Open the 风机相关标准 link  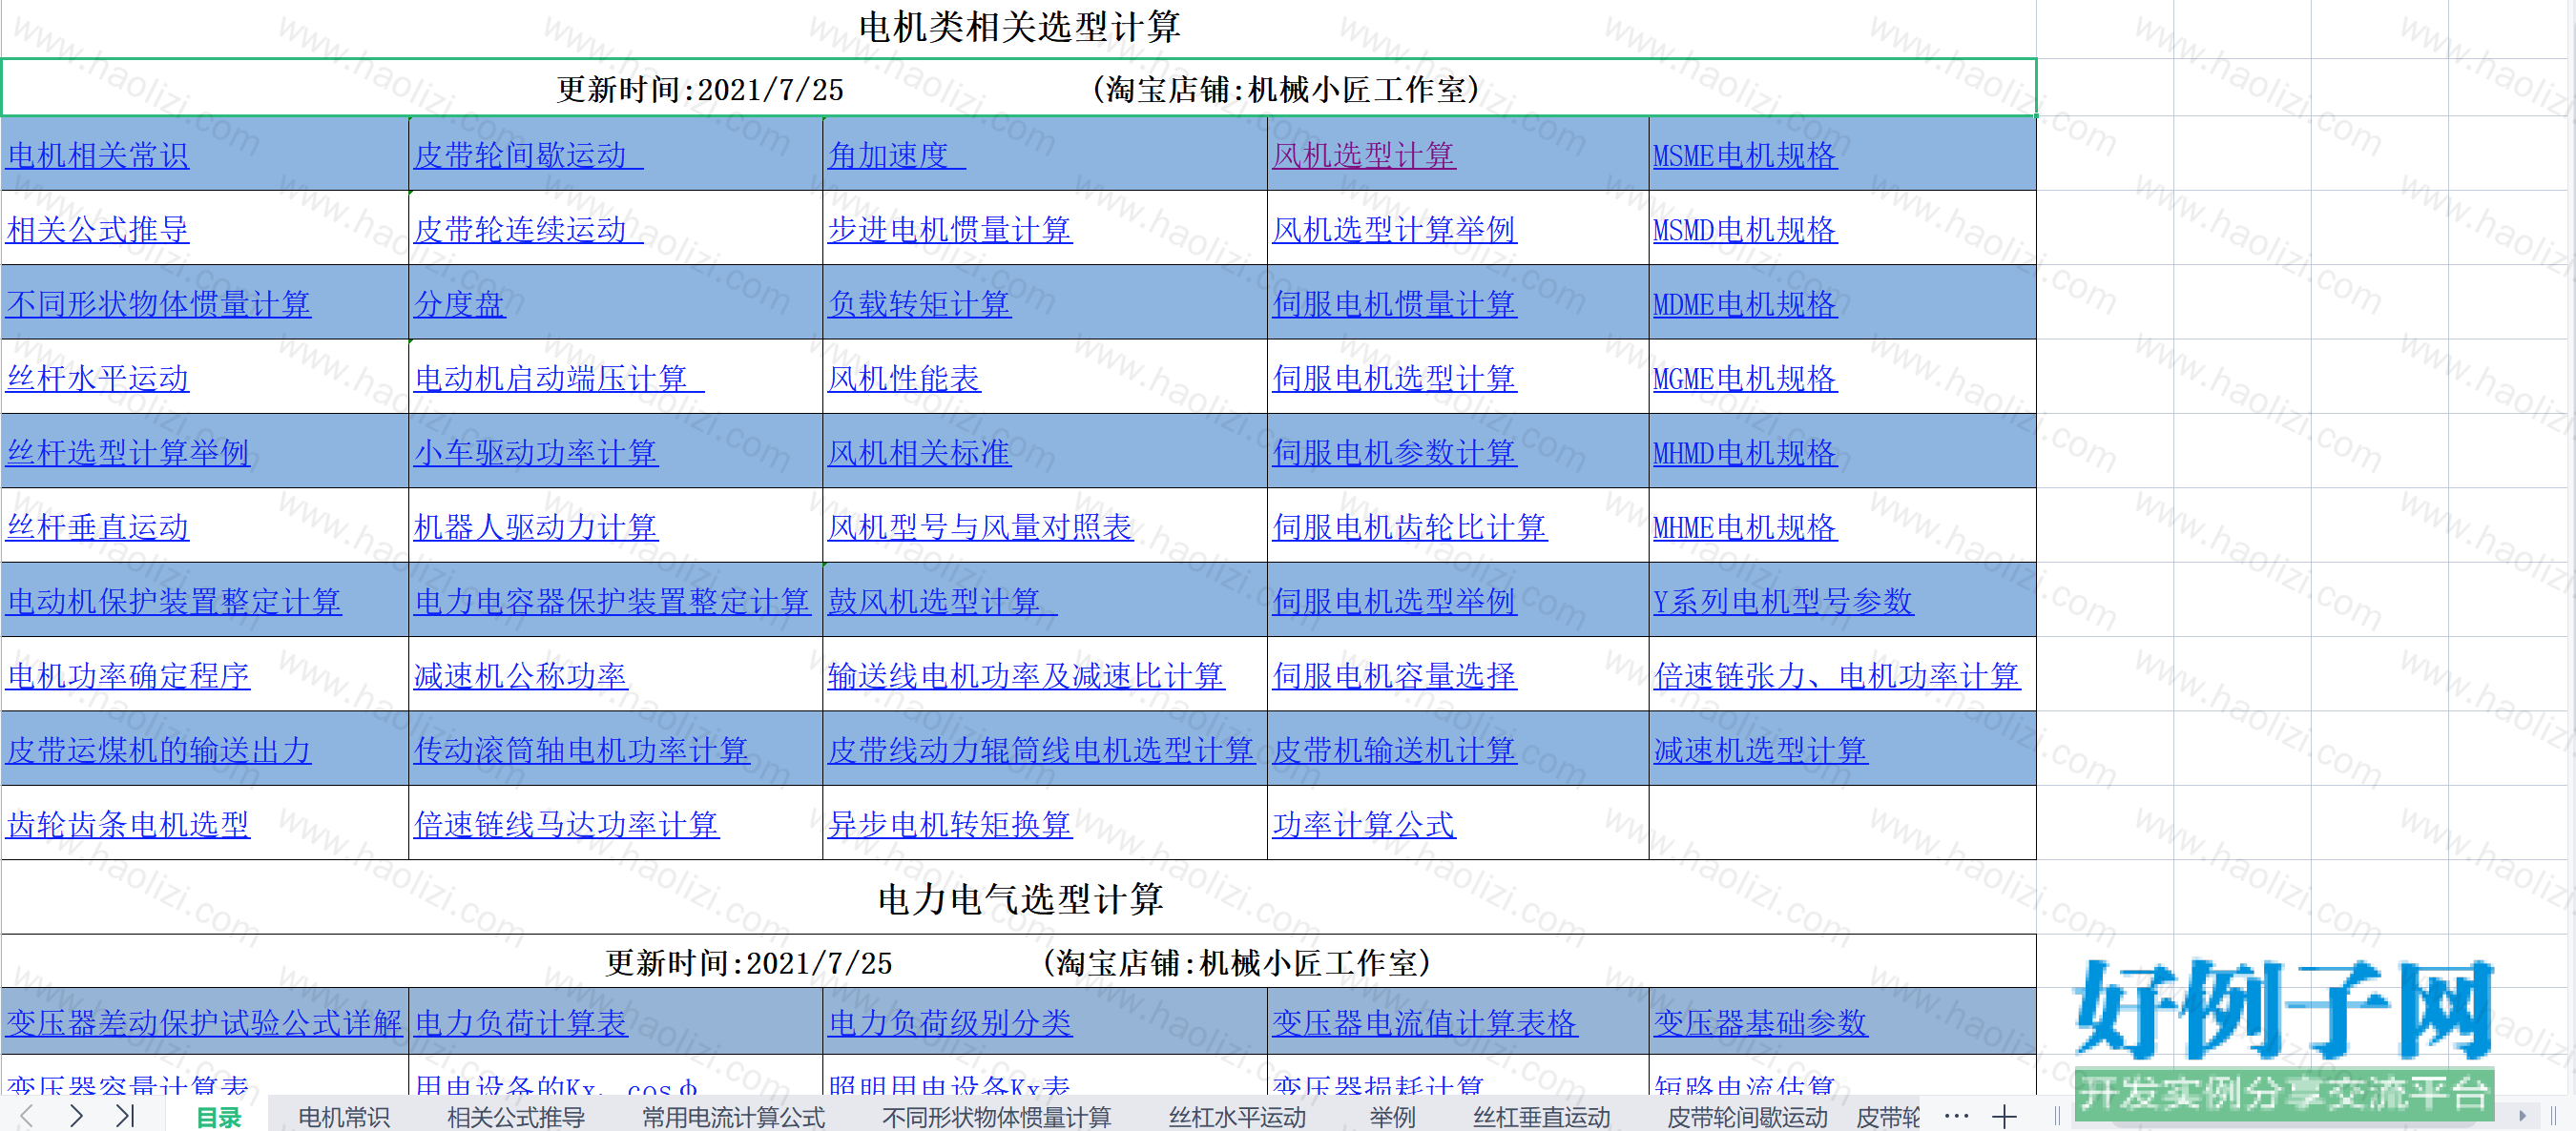click(x=919, y=453)
